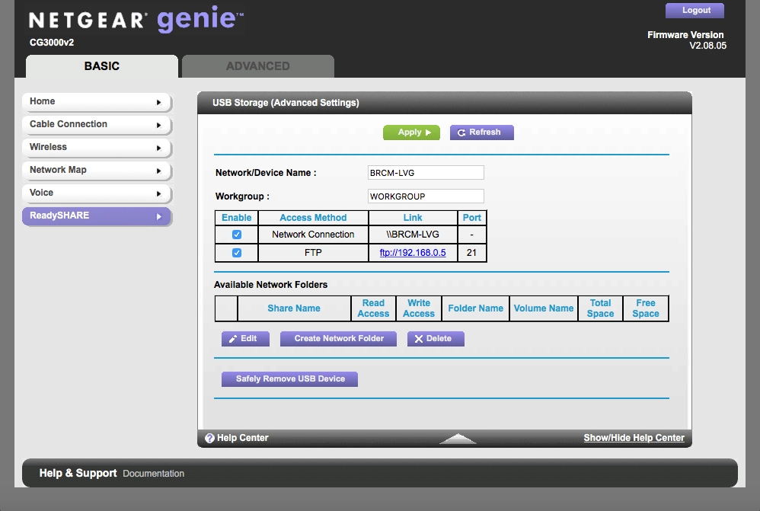Viewport: 760px width, 511px height.
Task: Click the Workgroup input field
Action: coord(426,196)
